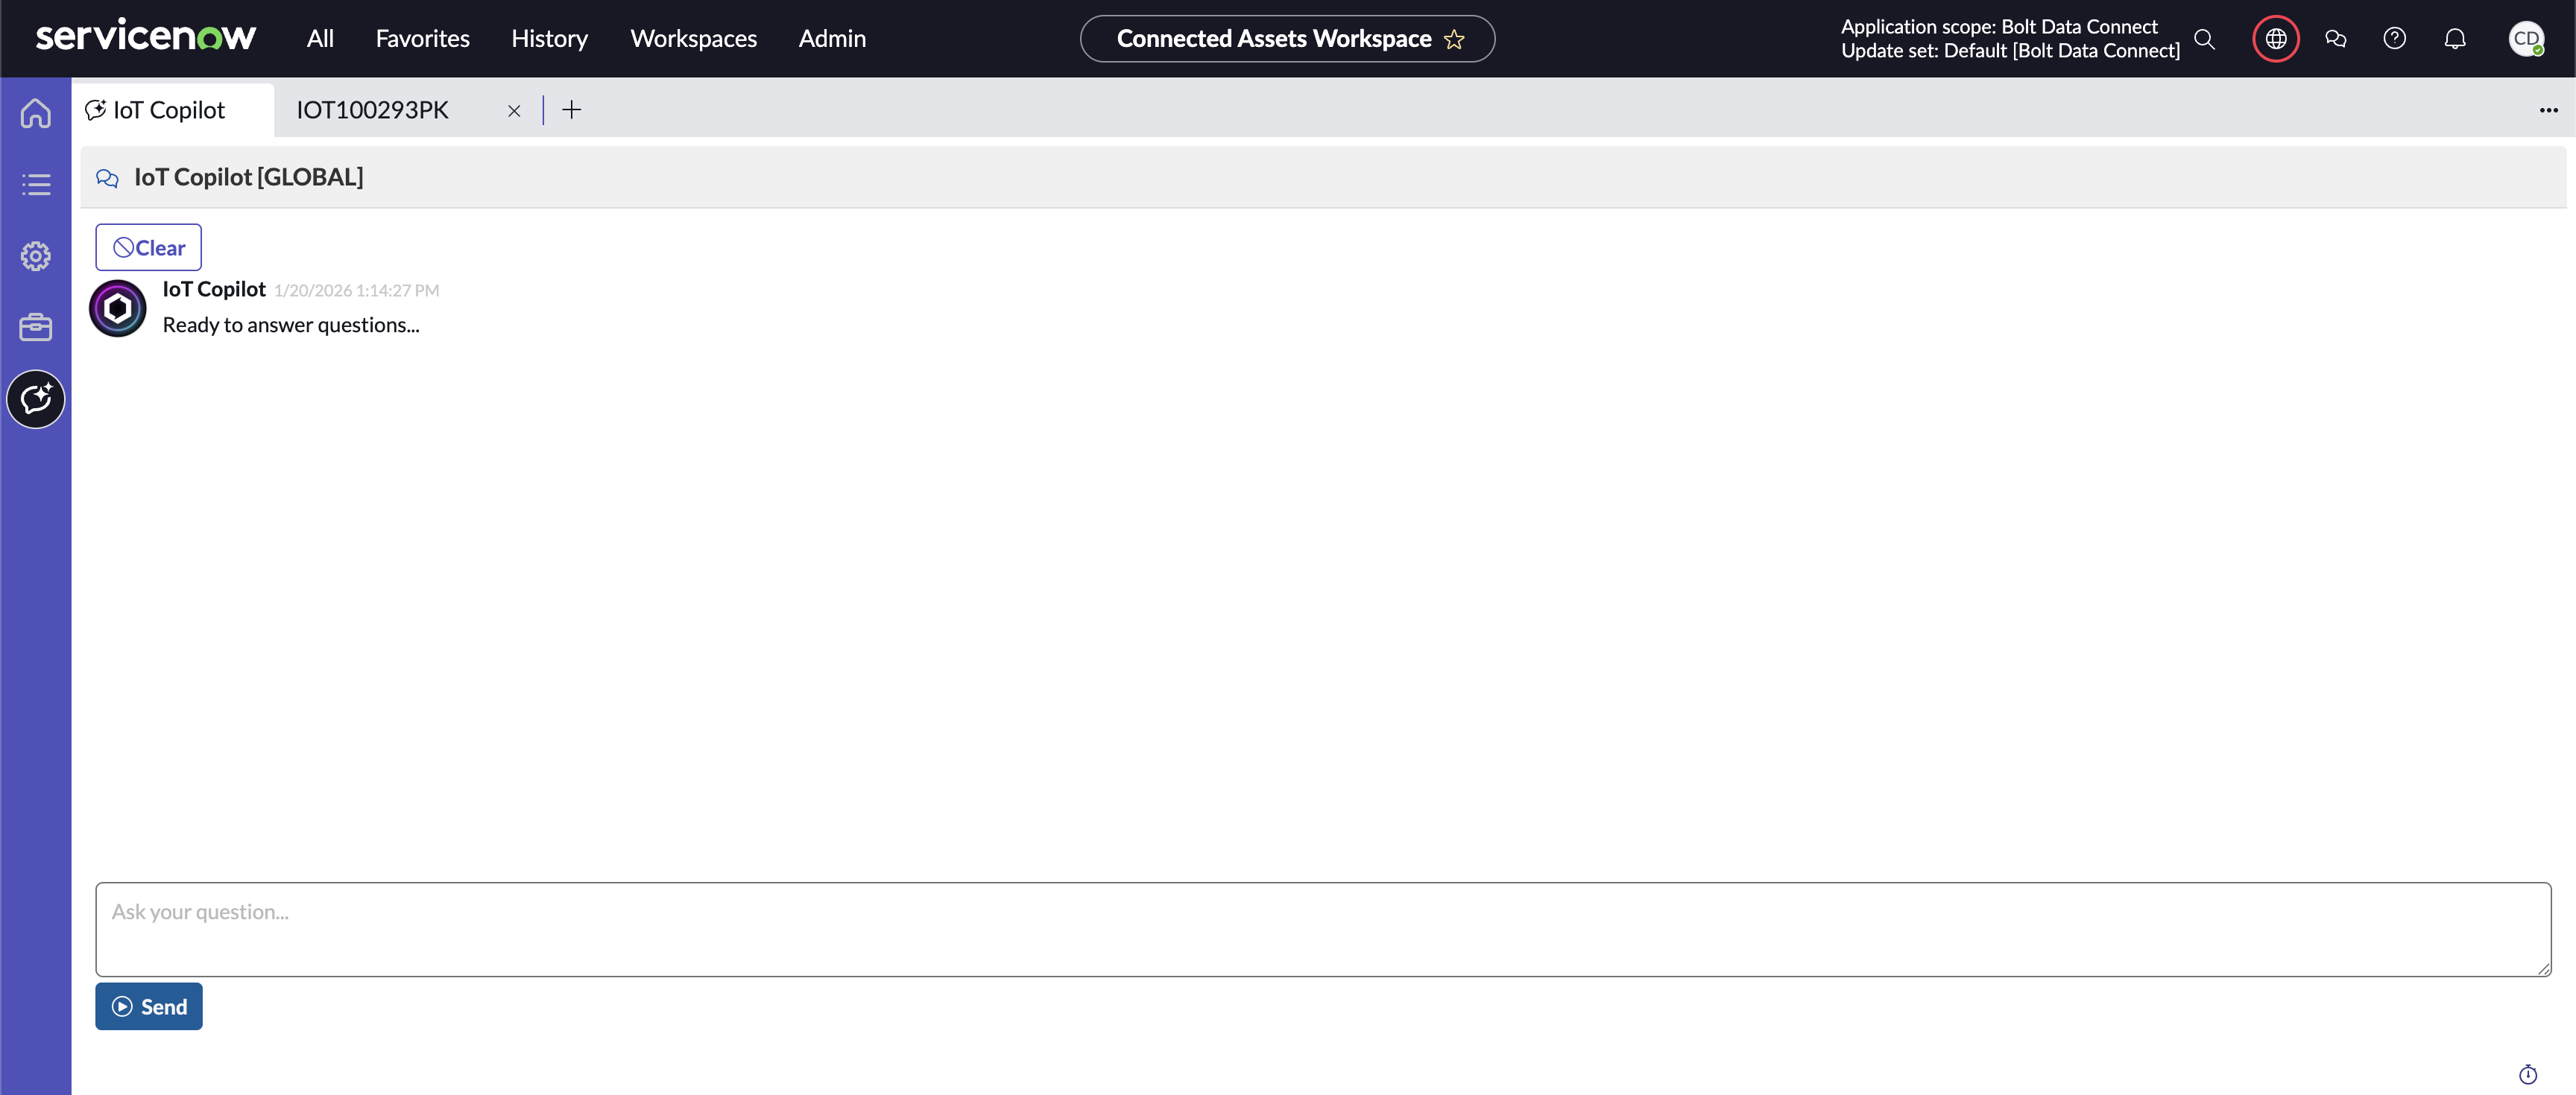This screenshot has width=2576, height=1095.
Task: Add a new workspace tab
Action: coord(571,110)
